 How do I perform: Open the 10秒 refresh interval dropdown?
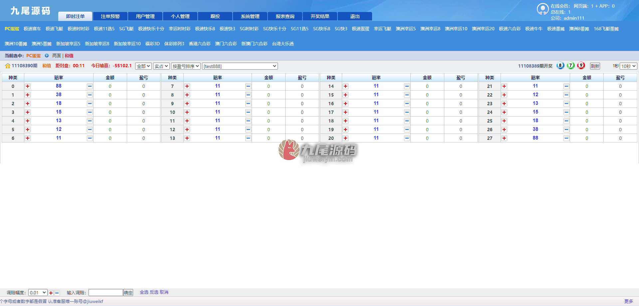628,66
